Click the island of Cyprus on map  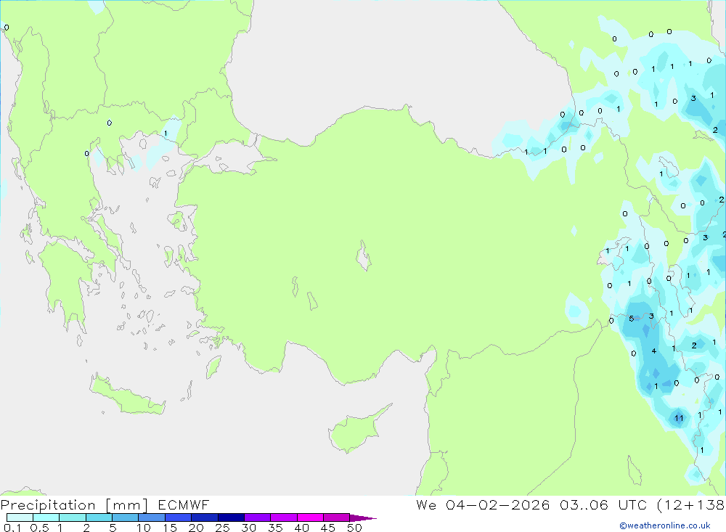pyautogui.click(x=356, y=430)
